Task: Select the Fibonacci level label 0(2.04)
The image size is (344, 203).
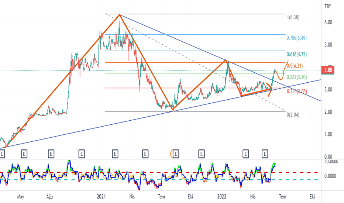Action: 293,114
